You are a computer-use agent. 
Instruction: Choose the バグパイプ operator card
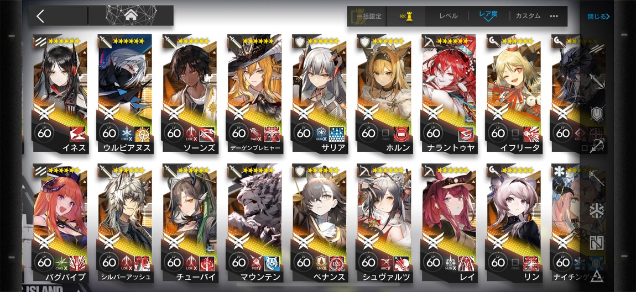pos(60,223)
